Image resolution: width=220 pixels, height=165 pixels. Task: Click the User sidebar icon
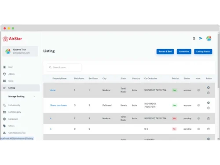[x=4, y=67]
